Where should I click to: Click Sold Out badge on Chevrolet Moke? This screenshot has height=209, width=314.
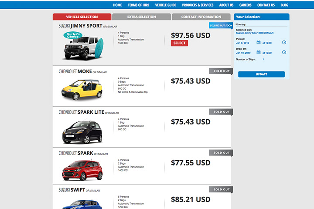coord(221,71)
